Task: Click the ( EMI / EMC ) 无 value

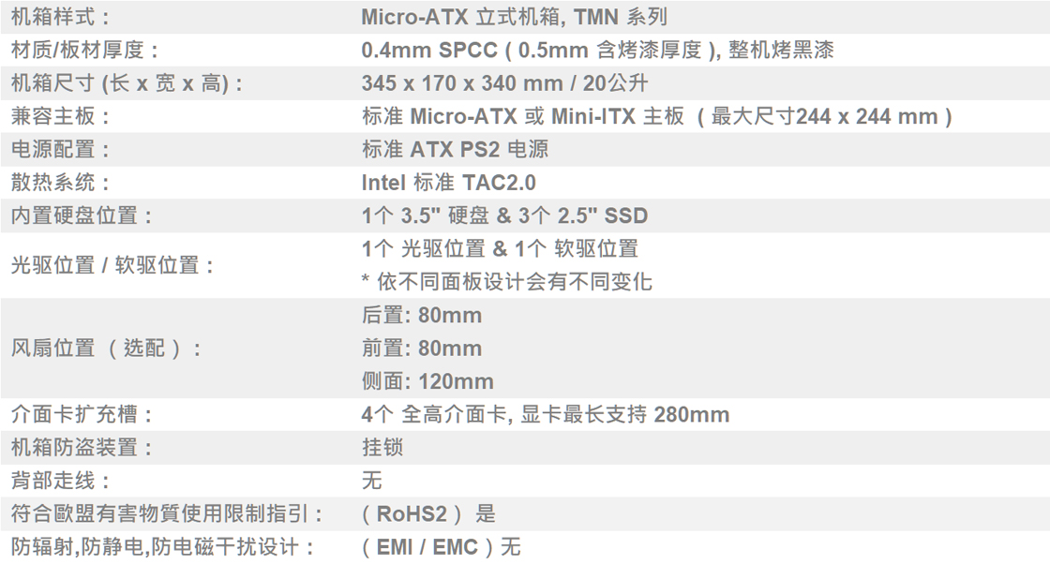Action: [x=441, y=546]
